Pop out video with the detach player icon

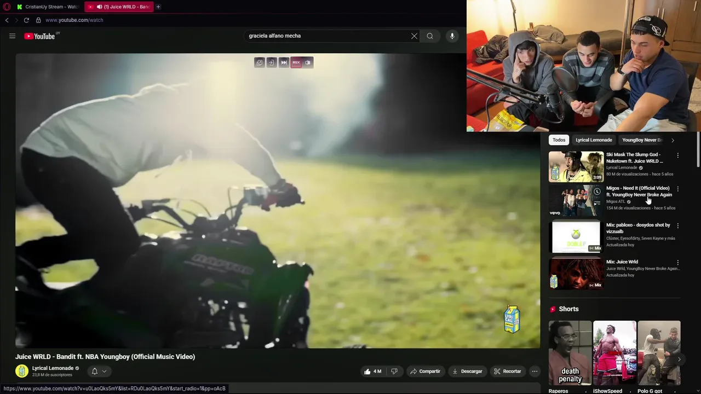pos(260,62)
